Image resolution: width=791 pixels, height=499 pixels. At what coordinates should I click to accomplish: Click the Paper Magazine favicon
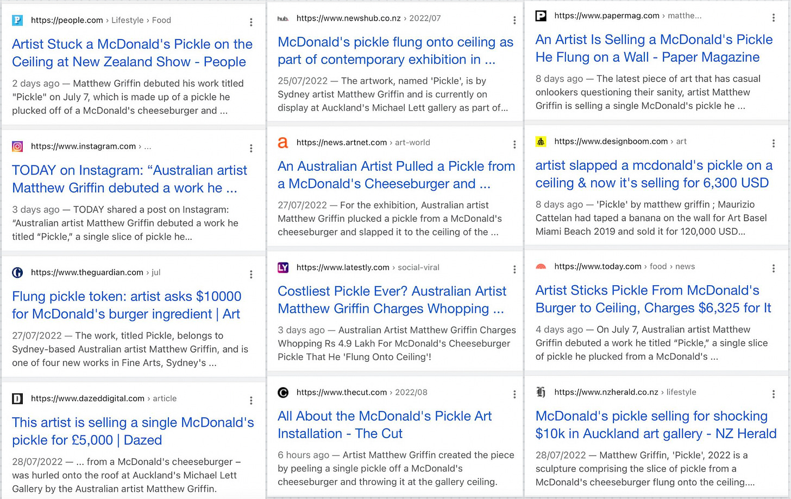pyautogui.click(x=541, y=16)
